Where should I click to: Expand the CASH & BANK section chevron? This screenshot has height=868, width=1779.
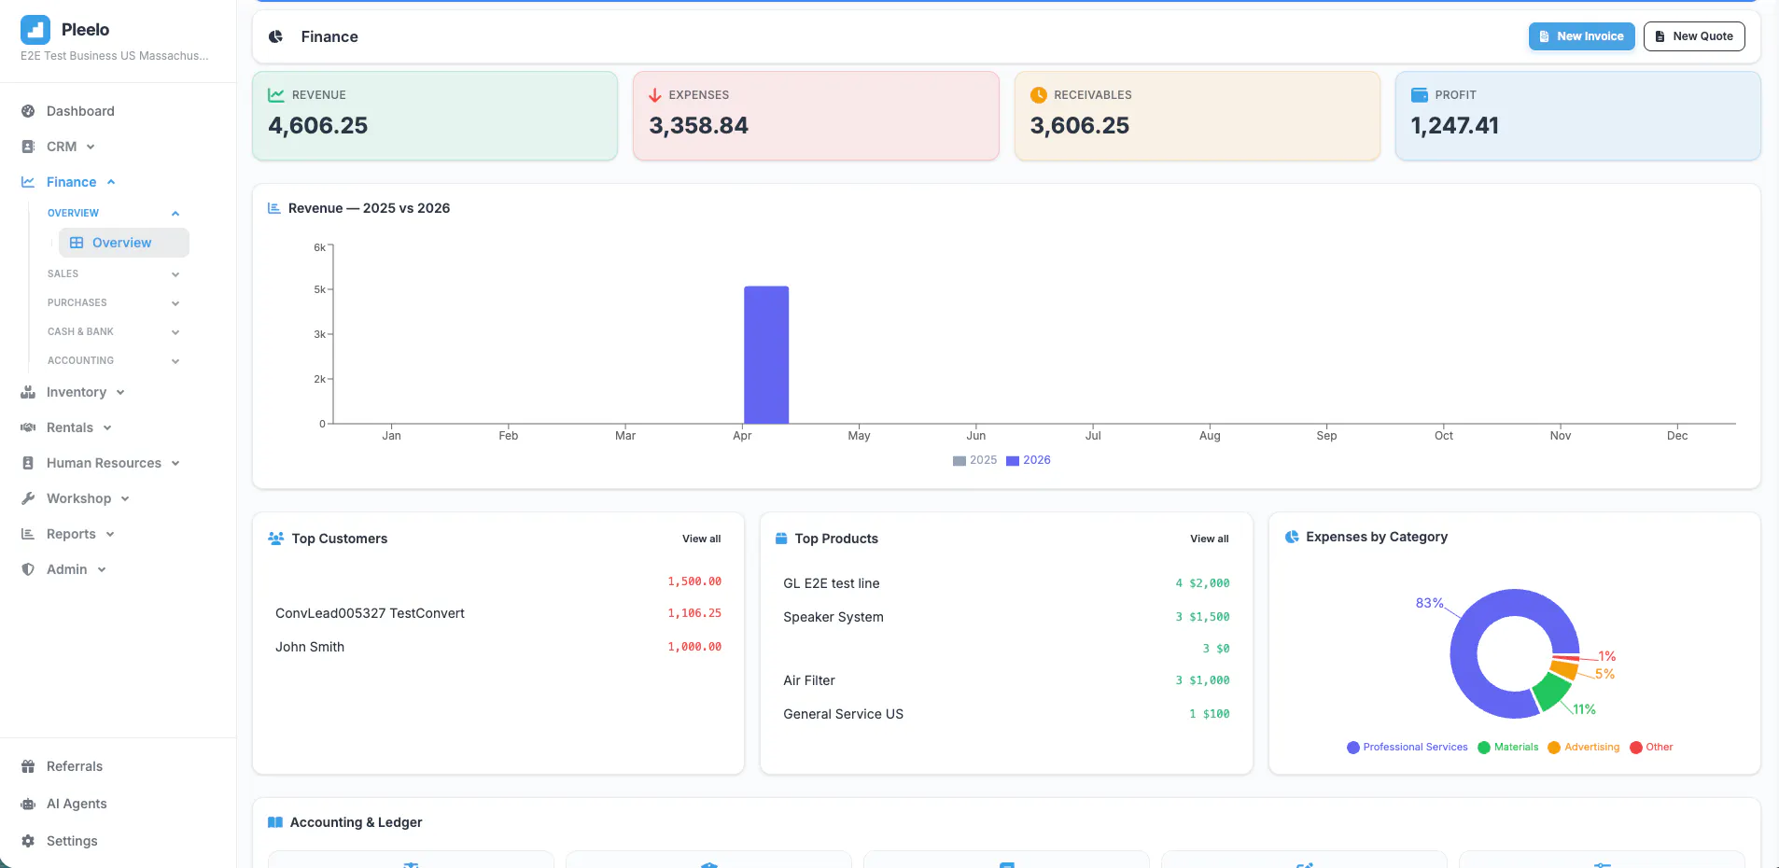[175, 332]
